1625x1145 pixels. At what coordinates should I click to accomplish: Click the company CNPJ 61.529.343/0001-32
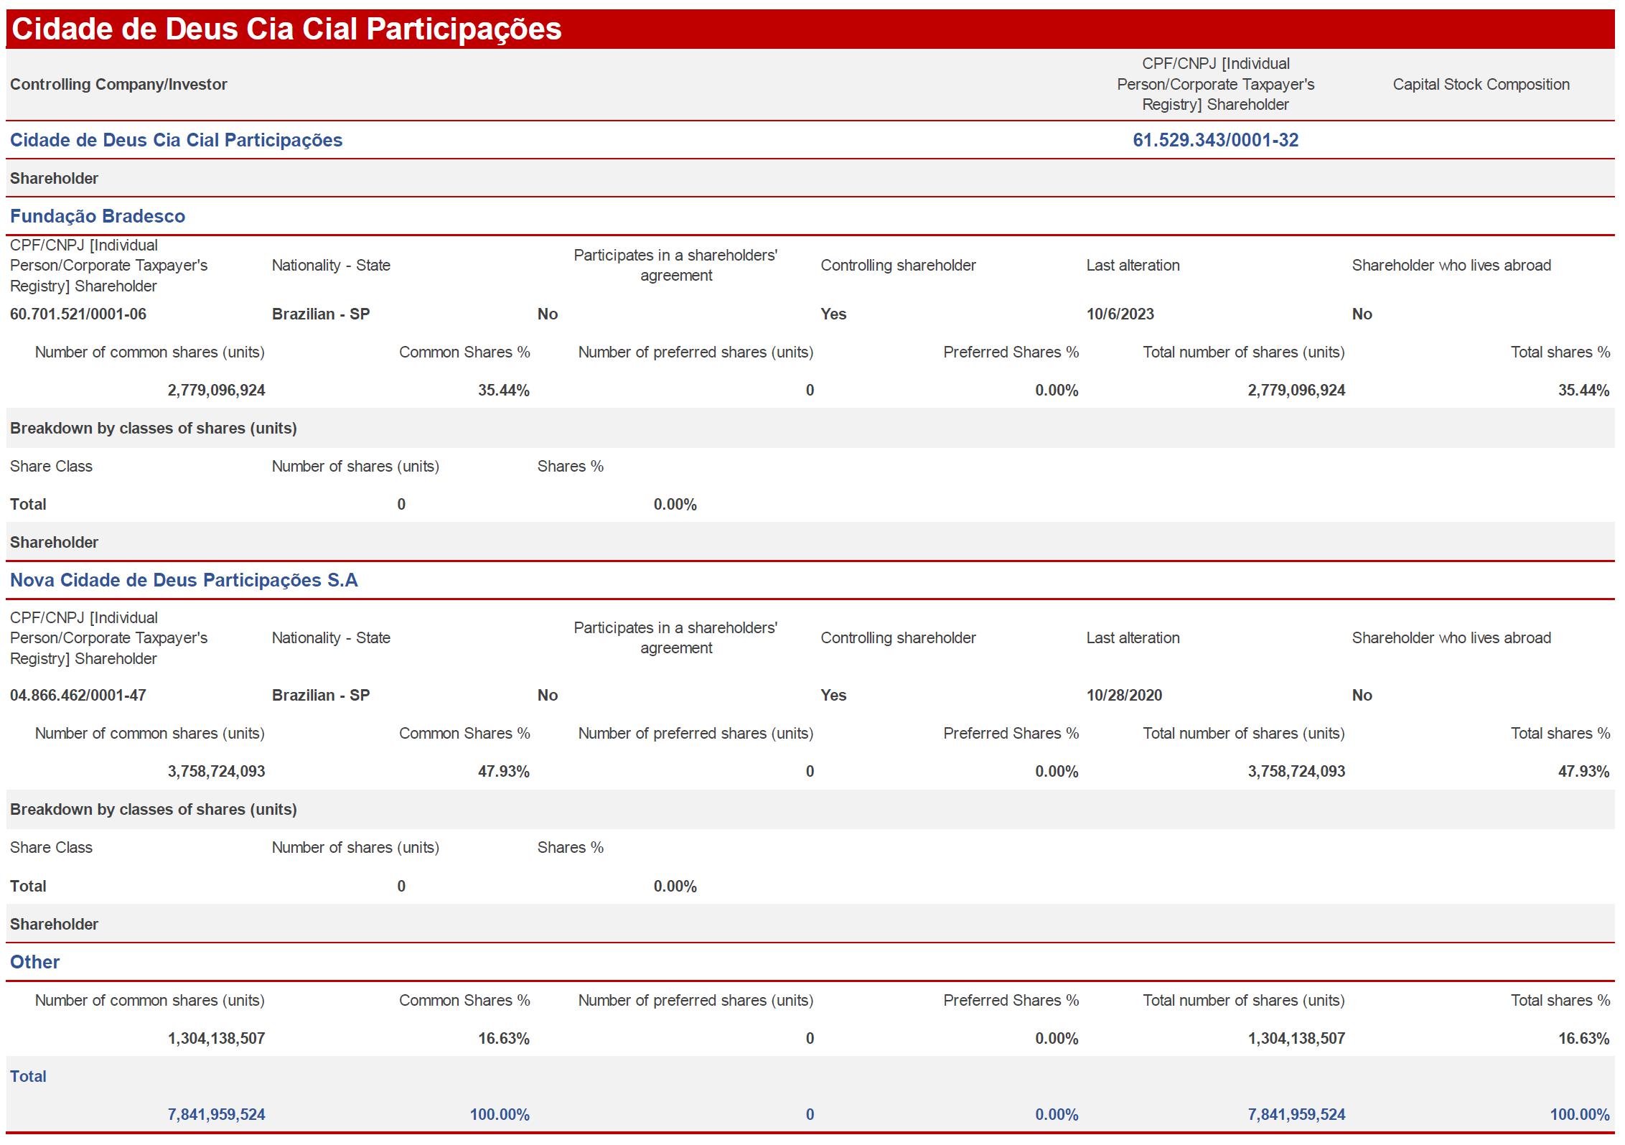[x=1215, y=140]
